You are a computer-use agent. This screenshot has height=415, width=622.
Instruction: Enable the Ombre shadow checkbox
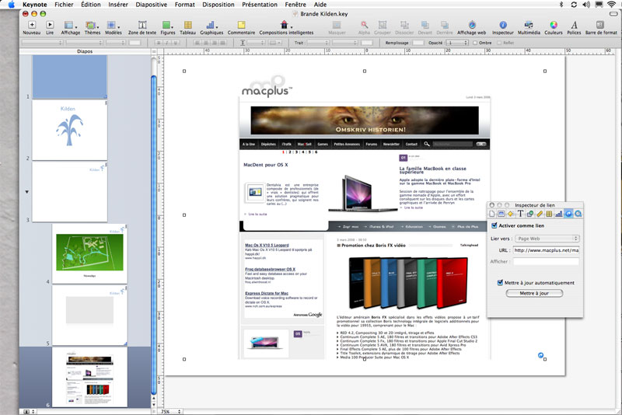pos(475,43)
